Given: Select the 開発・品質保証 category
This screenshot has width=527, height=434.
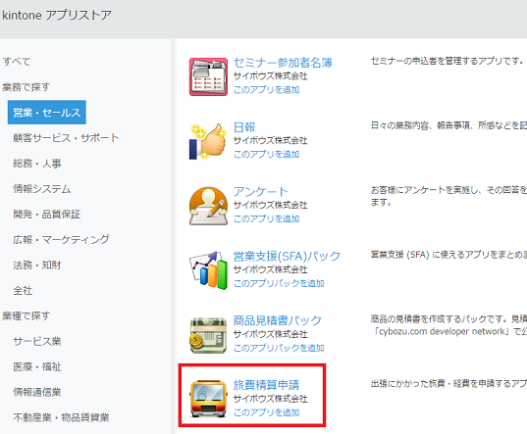Looking at the screenshot, I should (47, 215).
